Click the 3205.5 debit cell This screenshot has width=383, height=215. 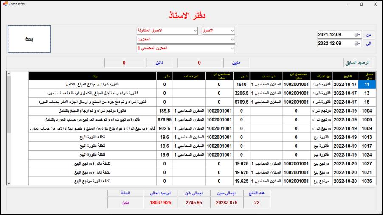point(240,93)
